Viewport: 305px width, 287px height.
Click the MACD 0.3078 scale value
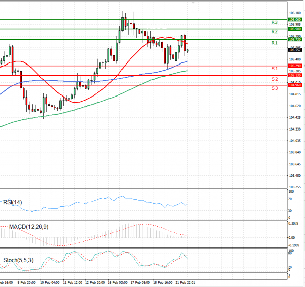pos(293,224)
